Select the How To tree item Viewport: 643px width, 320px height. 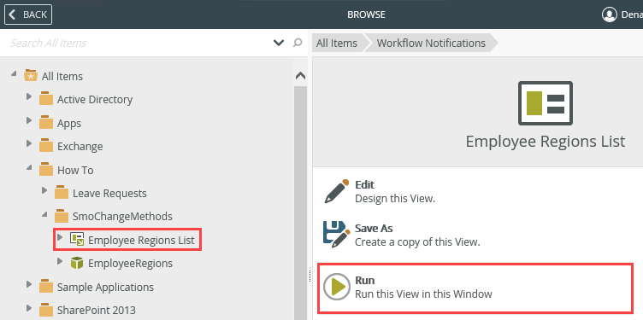pyautogui.click(x=75, y=170)
